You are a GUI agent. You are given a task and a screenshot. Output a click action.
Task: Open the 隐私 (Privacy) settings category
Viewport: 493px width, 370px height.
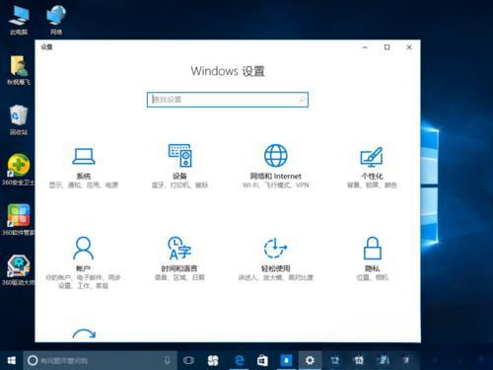[372, 259]
